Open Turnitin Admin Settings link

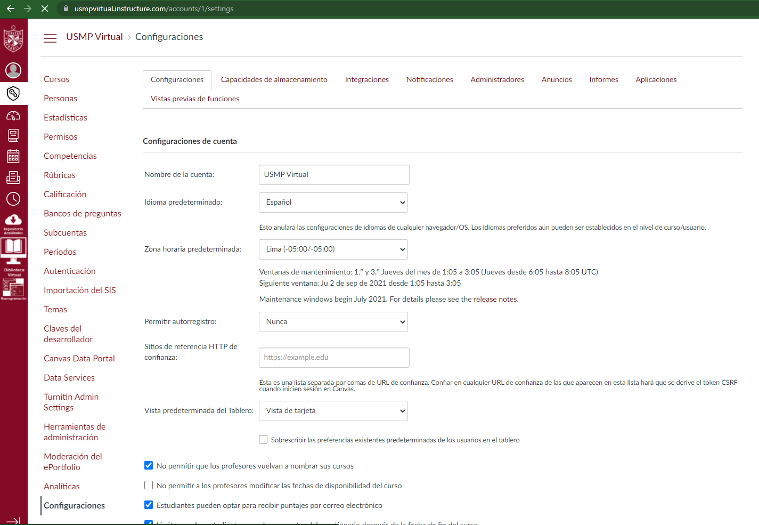click(x=71, y=402)
